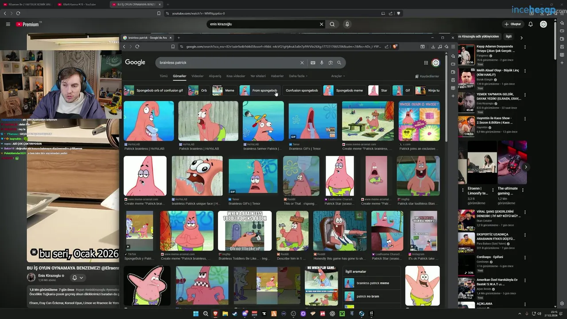Switch to the 'Kısa videolar' tab
Viewport: 567px width, 319px height.
point(236,76)
